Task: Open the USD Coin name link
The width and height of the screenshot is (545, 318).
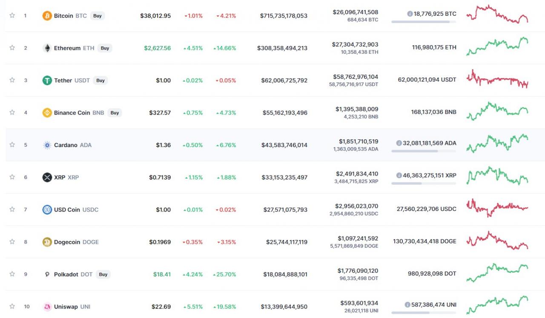Action: tap(67, 210)
